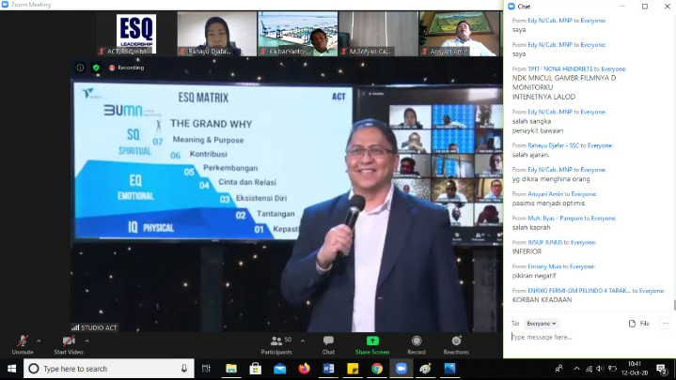Expand audio options arrow beside Unmute
Viewport: 676px width, 380px height.
[x=39, y=341]
